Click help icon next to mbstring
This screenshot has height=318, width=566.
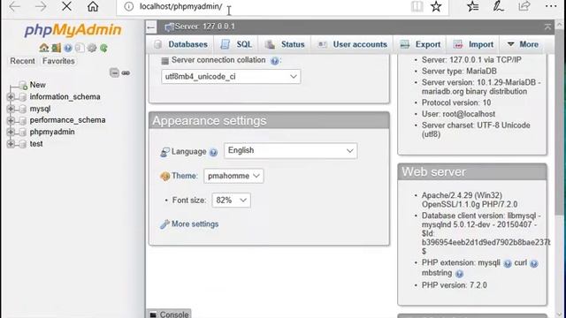click(x=459, y=274)
